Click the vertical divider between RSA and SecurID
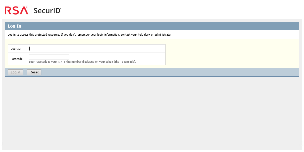304x152 pixels. 31,10
